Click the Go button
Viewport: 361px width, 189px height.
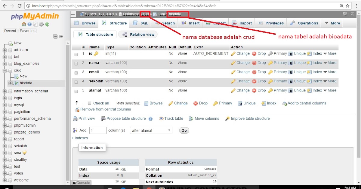tap(184, 130)
